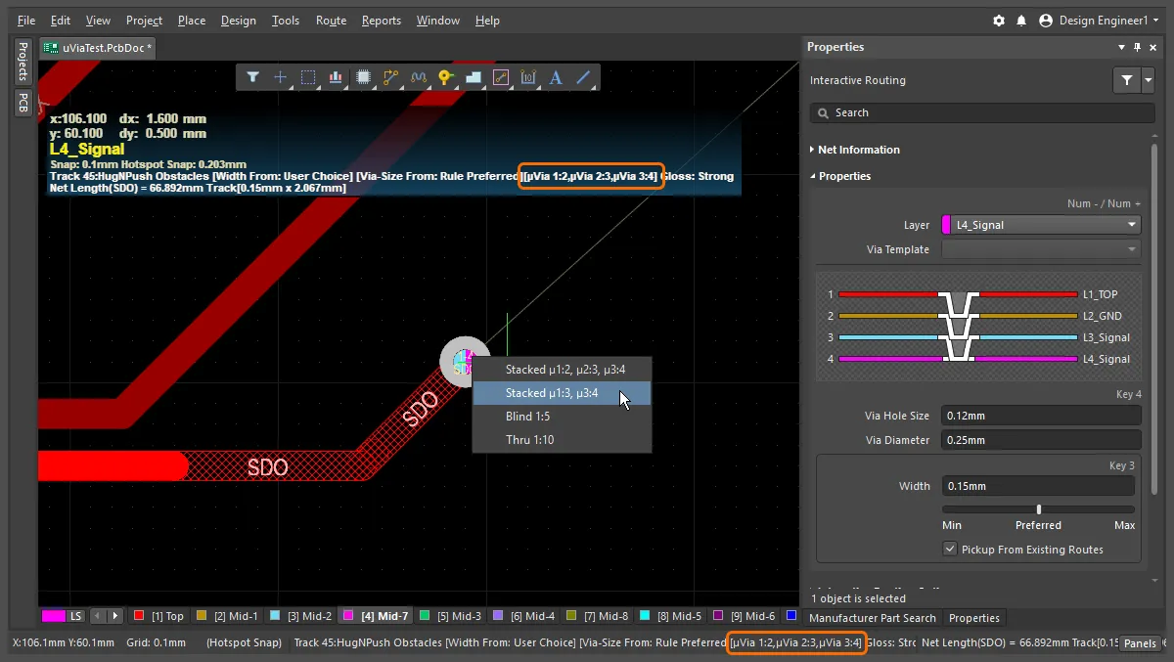Select the diagonal line drawing tool
1174x662 pixels.
[583, 77]
